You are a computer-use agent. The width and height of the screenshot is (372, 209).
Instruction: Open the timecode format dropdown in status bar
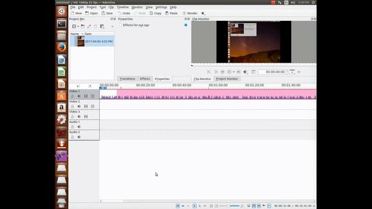314,206
